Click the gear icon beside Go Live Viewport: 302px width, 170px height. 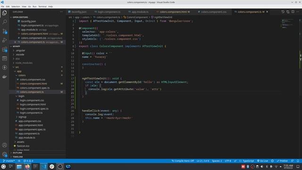[272, 161]
